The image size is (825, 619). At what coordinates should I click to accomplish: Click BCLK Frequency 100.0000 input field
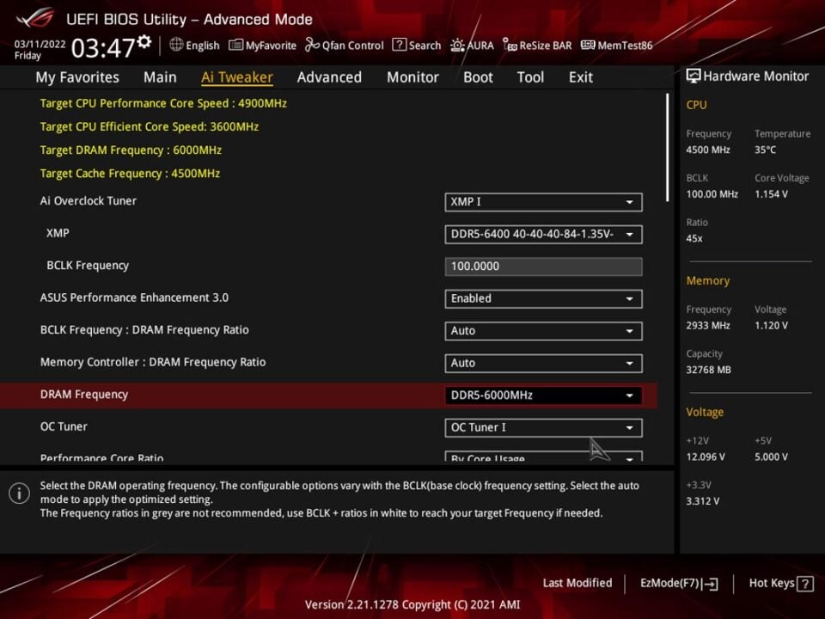pos(543,267)
